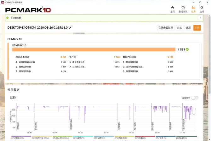The width and height of the screenshot is (211, 141).
Task: Toggle GPU 负载 (%) legend
Action: coord(145,137)
